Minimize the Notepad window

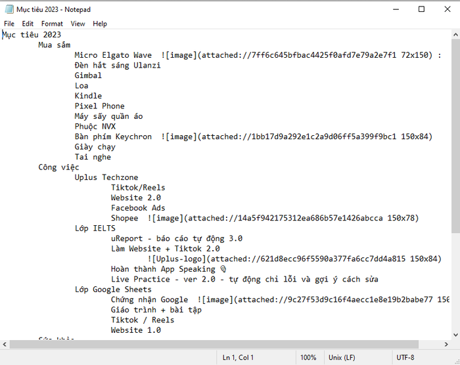point(396,9)
